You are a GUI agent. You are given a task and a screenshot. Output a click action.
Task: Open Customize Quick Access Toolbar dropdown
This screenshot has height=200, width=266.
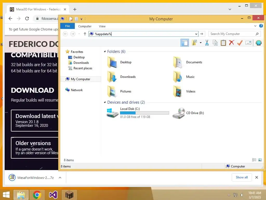[81, 19]
